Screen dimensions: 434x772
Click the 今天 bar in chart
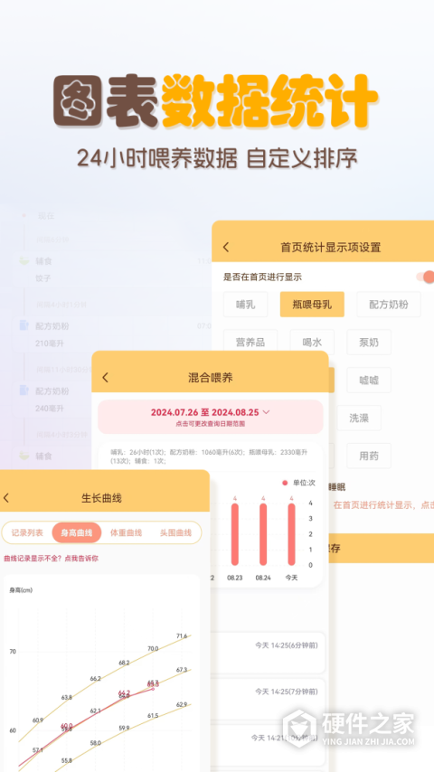pos(292,534)
